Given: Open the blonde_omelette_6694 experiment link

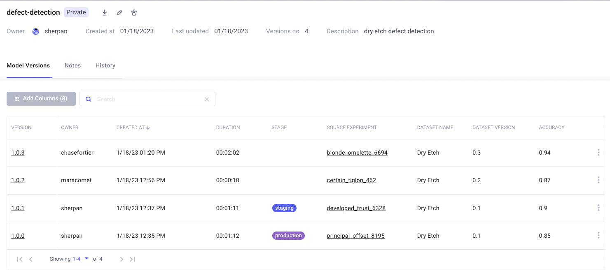Looking at the screenshot, I should point(357,153).
